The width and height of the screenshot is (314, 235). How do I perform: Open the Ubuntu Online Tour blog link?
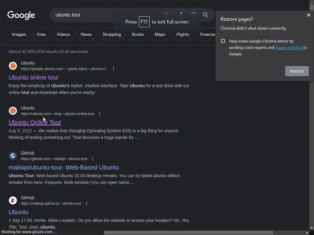tap(35, 122)
